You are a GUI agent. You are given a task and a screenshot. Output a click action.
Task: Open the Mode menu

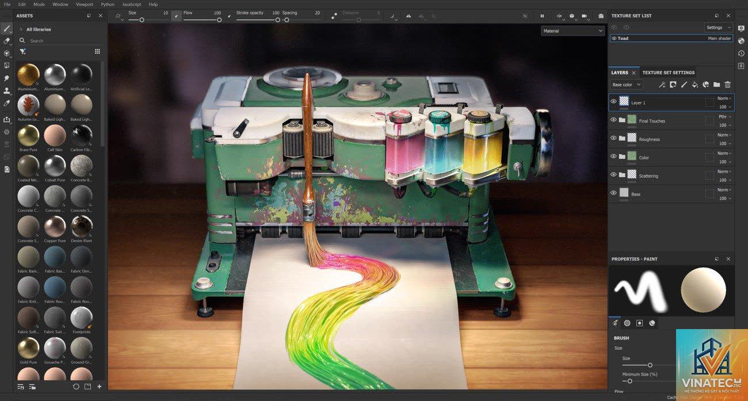click(x=39, y=4)
